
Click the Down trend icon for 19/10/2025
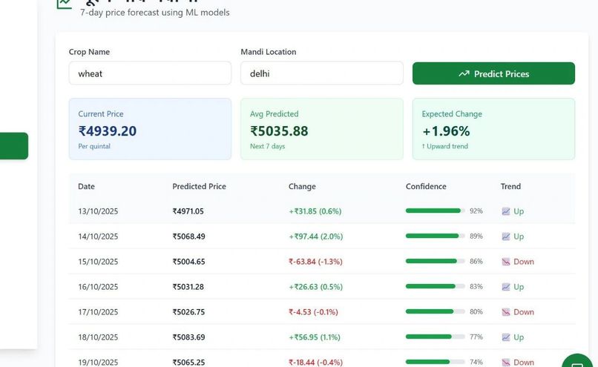506,362
